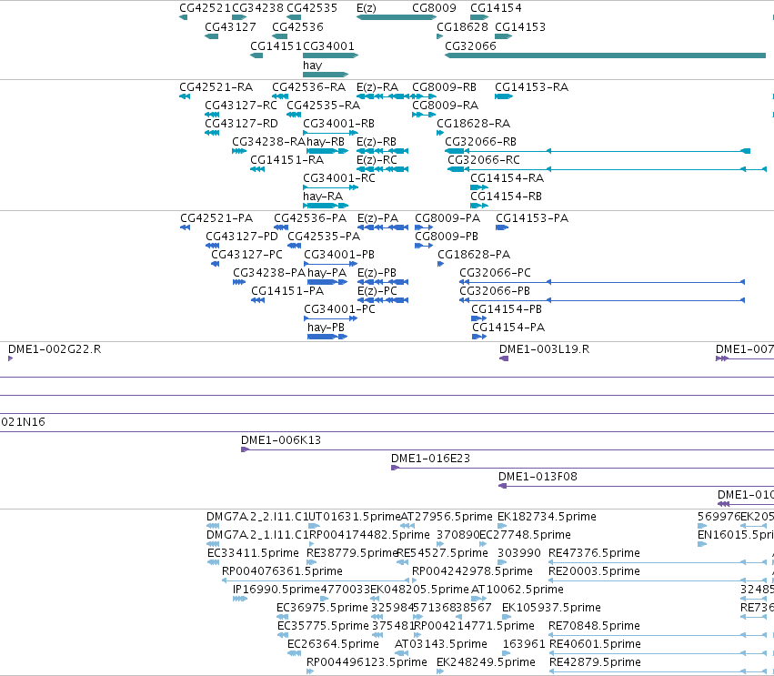Select gene label CG42521
Viewport: 774px width, 676px height.
205,8
